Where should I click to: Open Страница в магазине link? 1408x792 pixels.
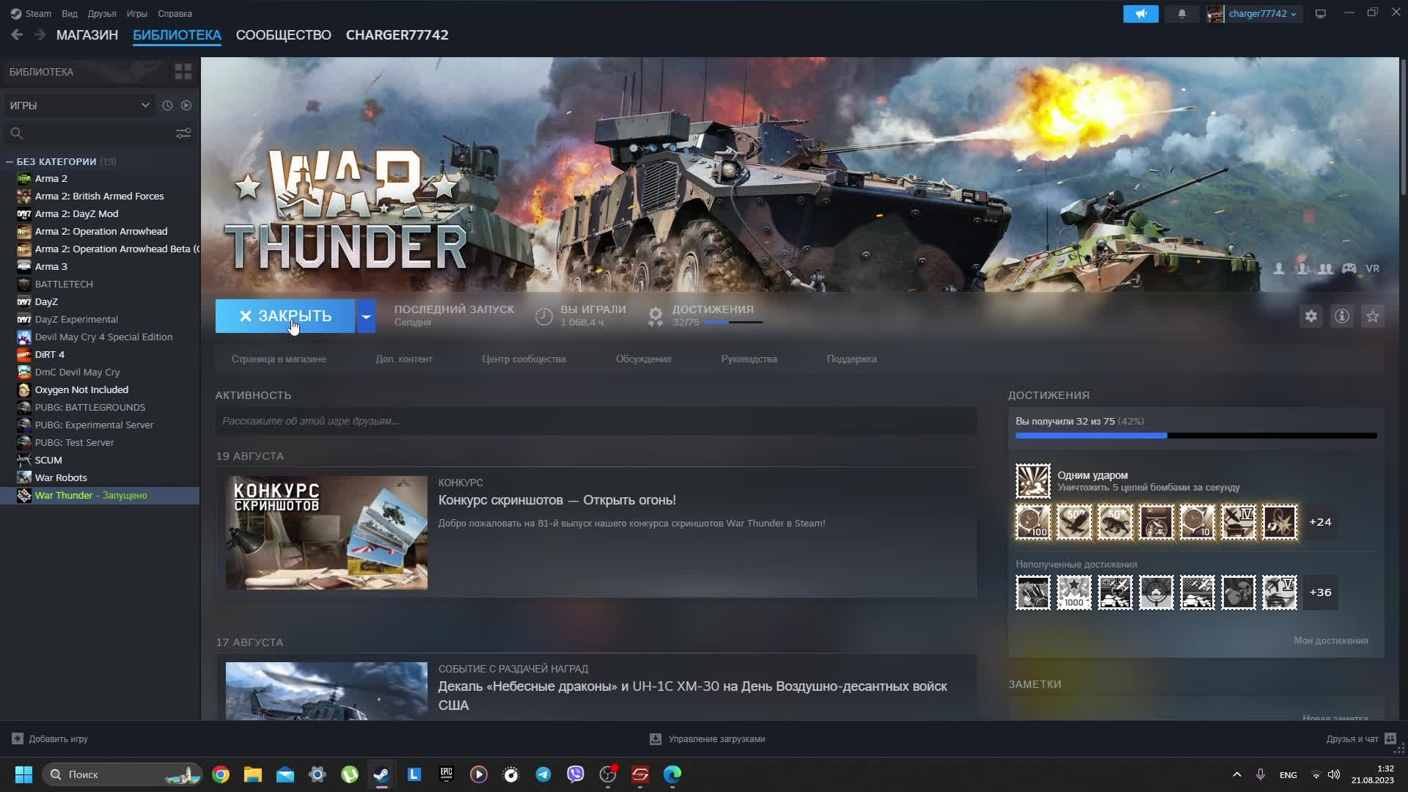[x=279, y=359]
